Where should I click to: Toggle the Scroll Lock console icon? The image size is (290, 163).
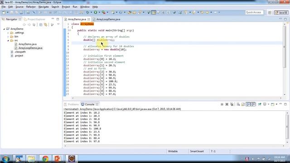(x=243, y=105)
